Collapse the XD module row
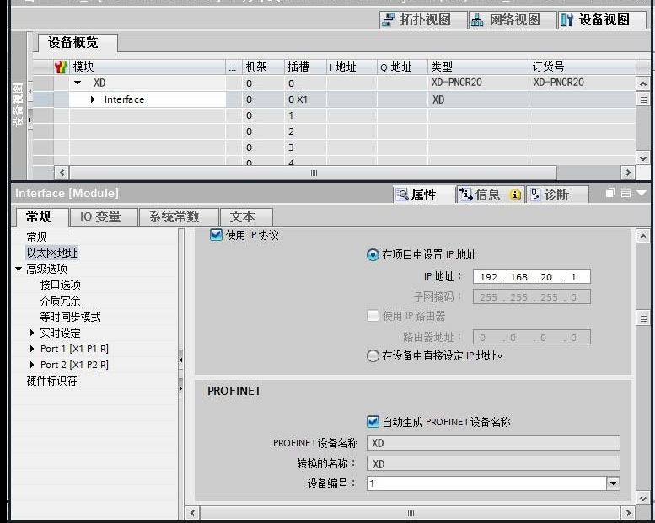 pyautogui.click(x=78, y=83)
